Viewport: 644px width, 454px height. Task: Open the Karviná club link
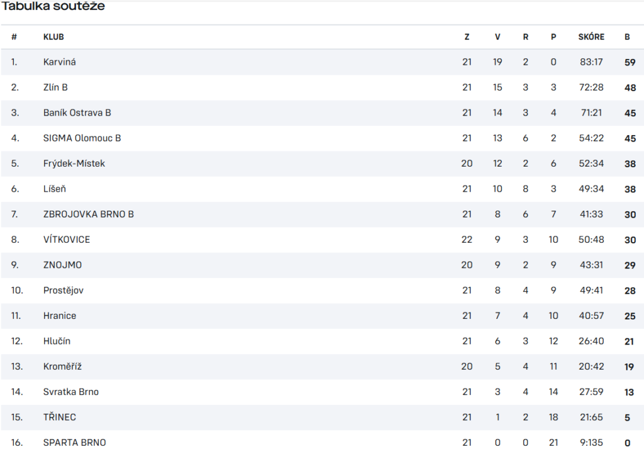(x=60, y=62)
